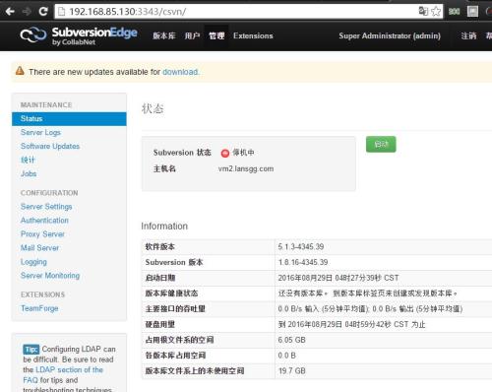Viewport: 492px width, 392px height.
Task: Click software version 5.1.3-4345.39 value
Action: 301,247
